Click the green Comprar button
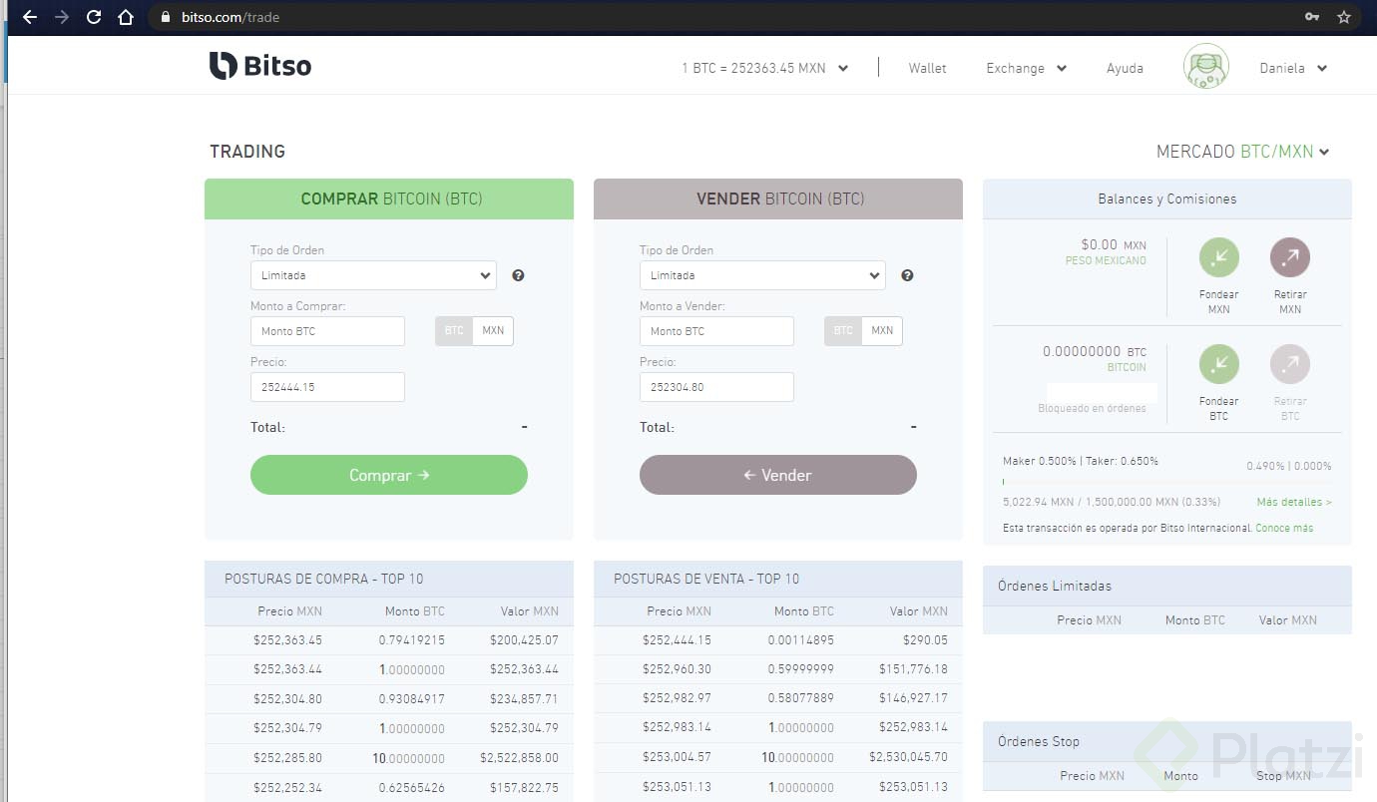 (389, 475)
